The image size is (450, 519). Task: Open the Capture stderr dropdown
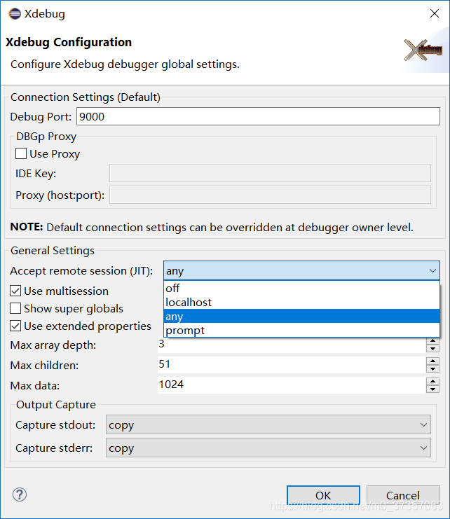[268, 448]
